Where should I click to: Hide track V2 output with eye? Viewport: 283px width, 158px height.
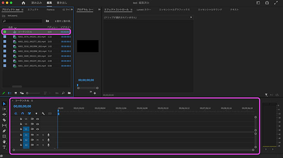[38, 124]
